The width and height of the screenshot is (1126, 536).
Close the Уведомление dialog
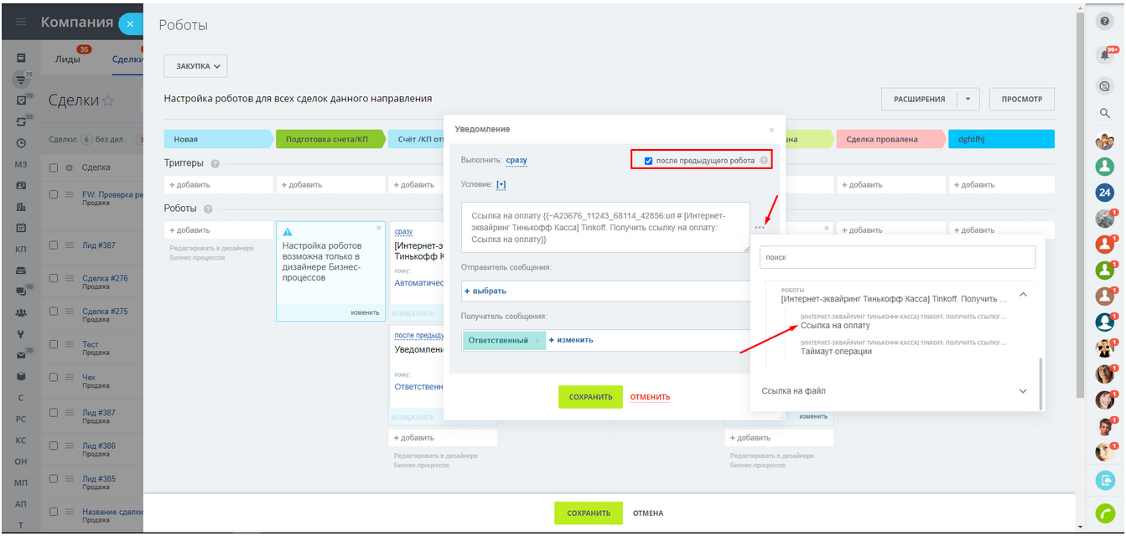(x=771, y=130)
